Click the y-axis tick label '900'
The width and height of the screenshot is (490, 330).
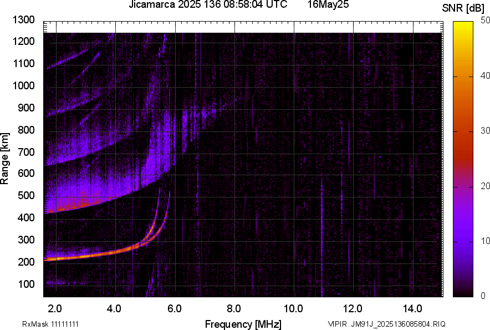point(26,108)
